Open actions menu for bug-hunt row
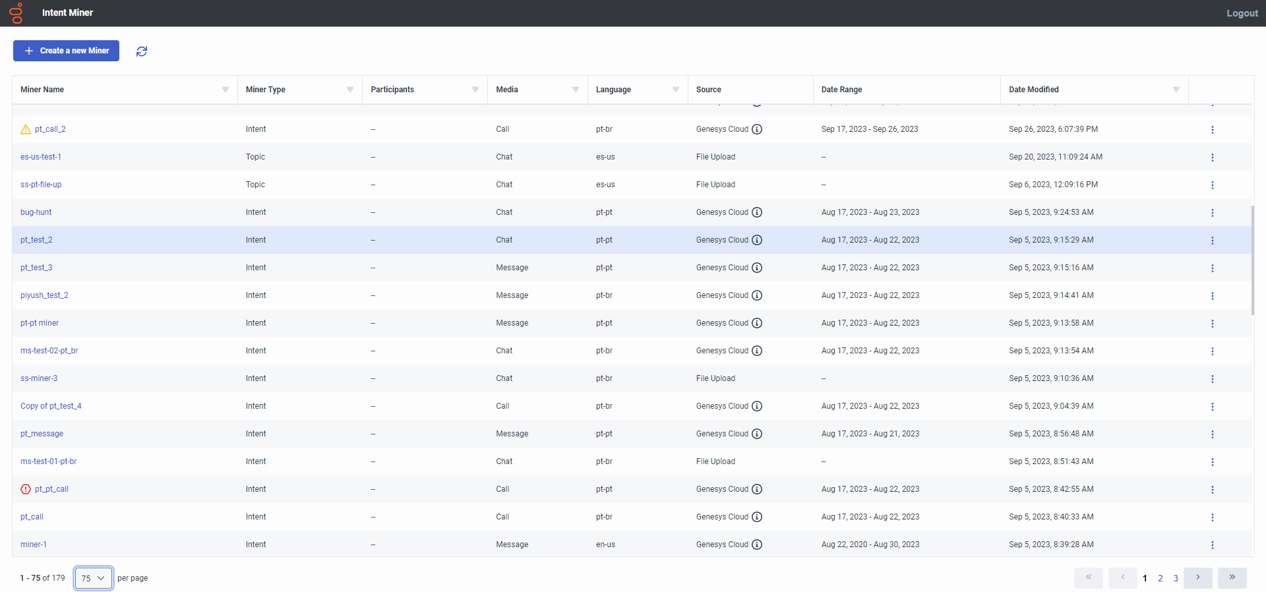1266x592 pixels. click(1212, 213)
